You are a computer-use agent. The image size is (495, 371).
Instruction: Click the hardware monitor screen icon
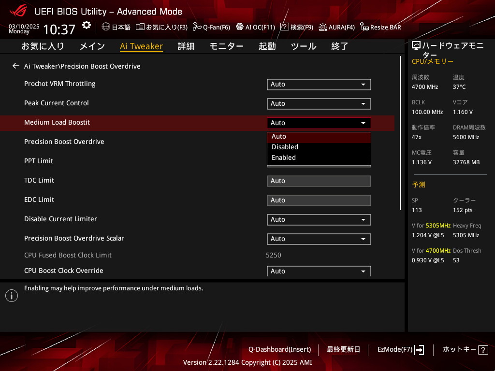pos(416,46)
